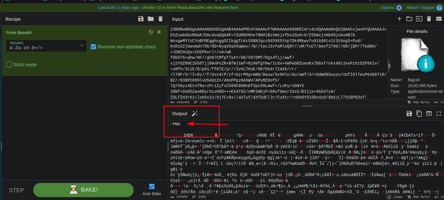Disable the From Base64 operation
The height and width of the screenshot is (200, 444).
151,32
